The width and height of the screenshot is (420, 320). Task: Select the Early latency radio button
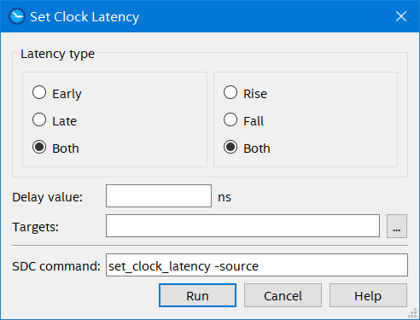(39, 92)
